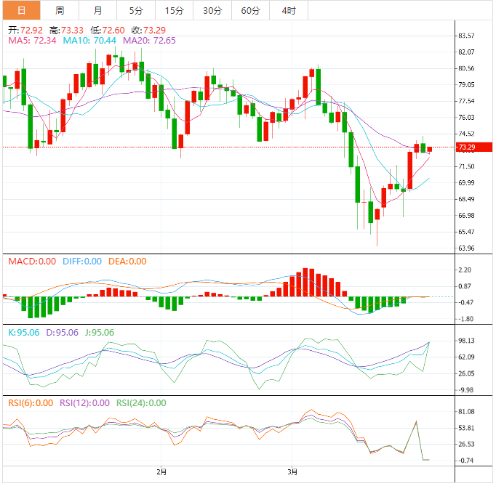The image size is (496, 486).
Task: Click the MA5 moving average label
Action: 32,41
